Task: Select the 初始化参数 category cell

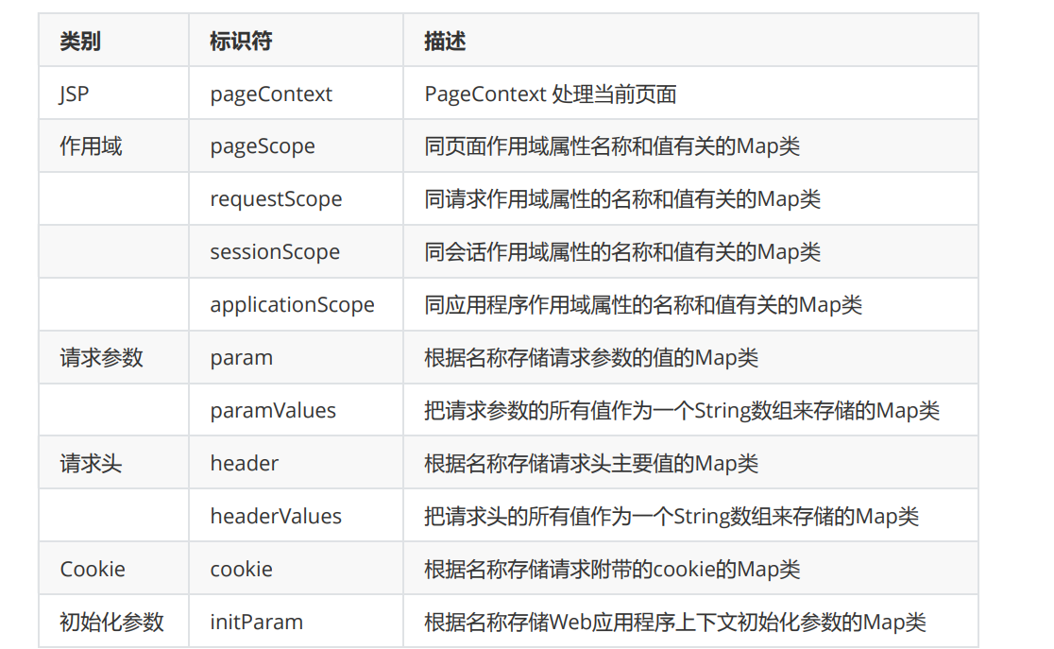Action: pyautogui.click(x=111, y=623)
